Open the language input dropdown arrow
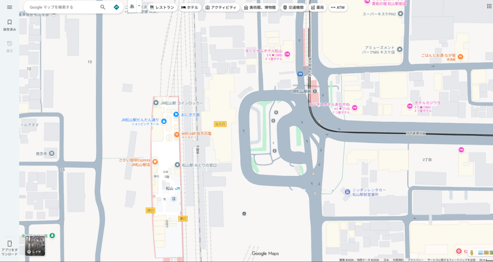The width and height of the screenshot is (493, 262). [x=139, y=7]
